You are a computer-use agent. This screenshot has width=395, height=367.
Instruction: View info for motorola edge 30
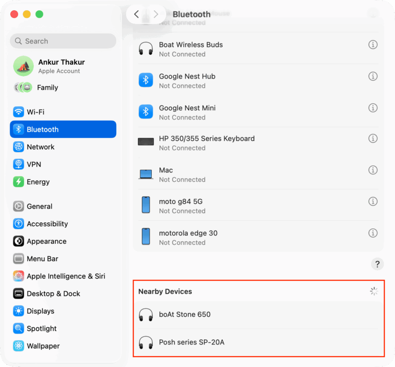[x=373, y=233]
